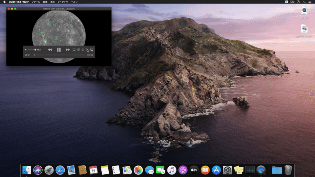Open the ファイル menu
Image resolution: width=315 pixels, height=177 pixels.
(x=36, y=2)
